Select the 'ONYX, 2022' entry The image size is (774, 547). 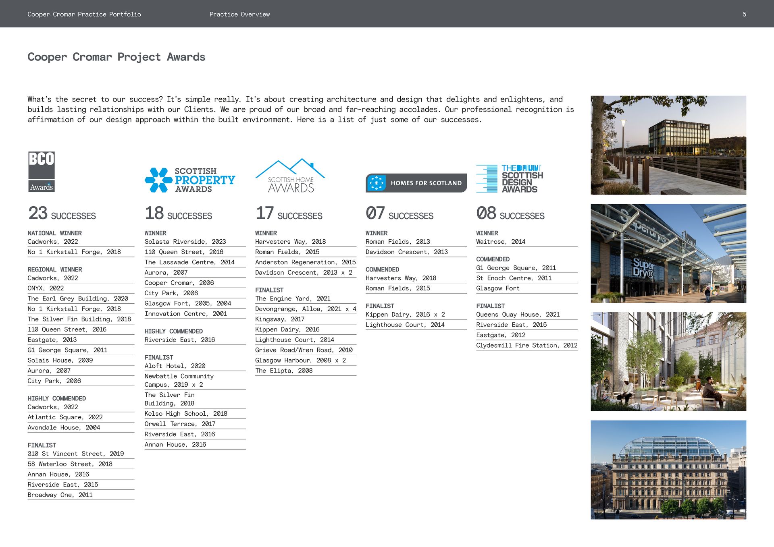point(46,288)
